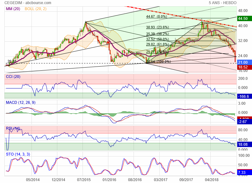
Task: Click the Fibonacci label "38.93 (23.6%)"
Action: (157, 27)
